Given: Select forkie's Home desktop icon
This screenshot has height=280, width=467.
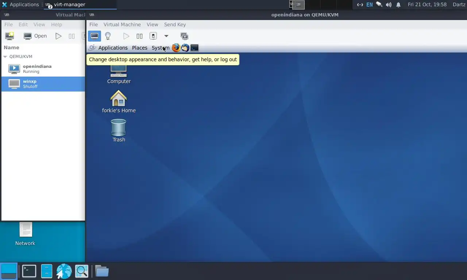Looking at the screenshot, I should click(119, 102).
